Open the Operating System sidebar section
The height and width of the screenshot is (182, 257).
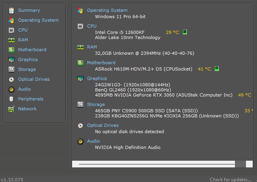tap(38, 20)
